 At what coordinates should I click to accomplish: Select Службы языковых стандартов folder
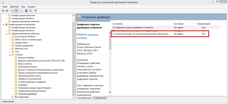tap(32, 82)
